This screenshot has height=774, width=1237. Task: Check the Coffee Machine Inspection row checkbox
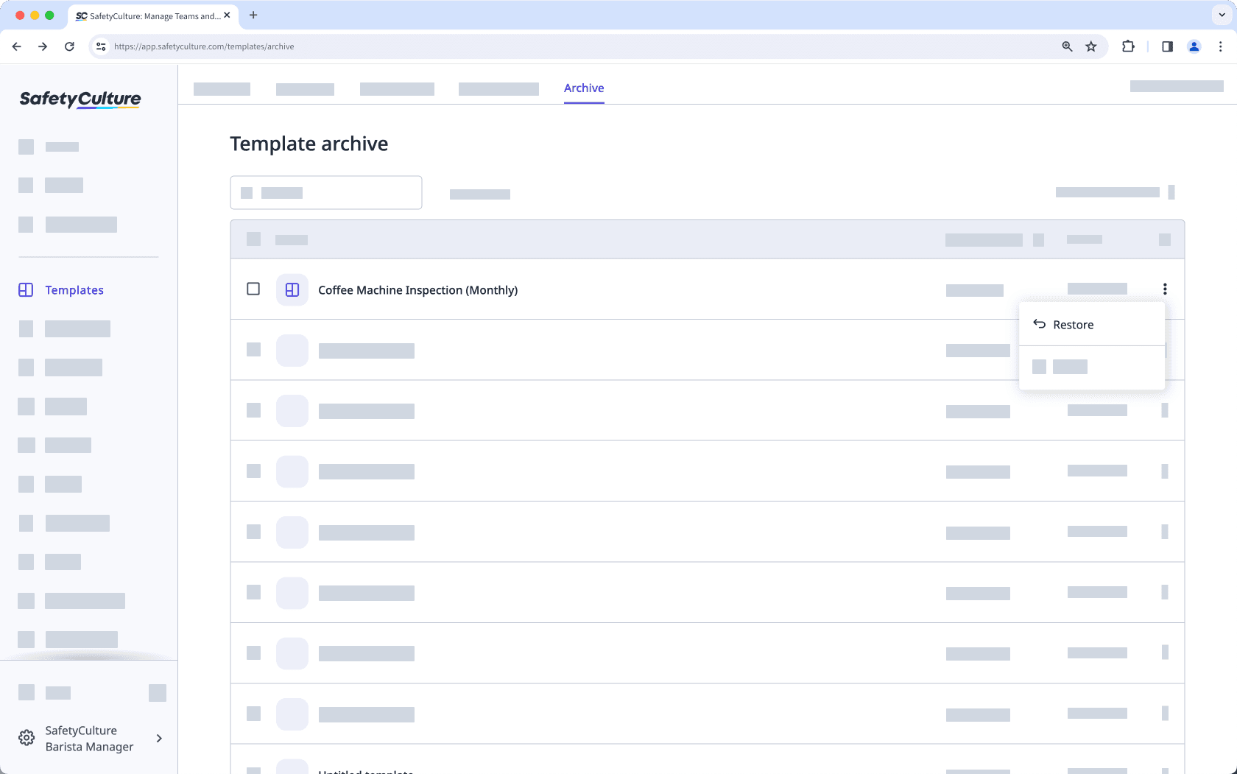(253, 289)
